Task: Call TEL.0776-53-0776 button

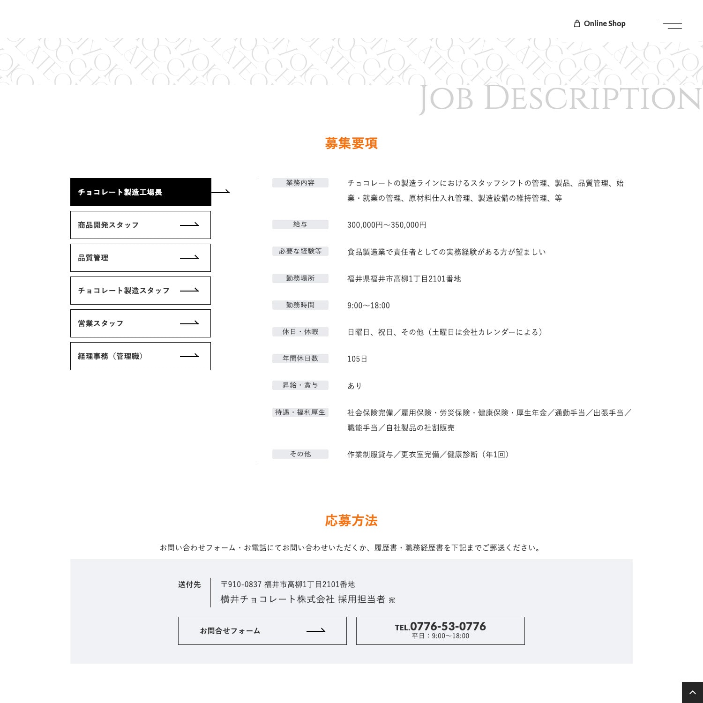Action: point(441,631)
